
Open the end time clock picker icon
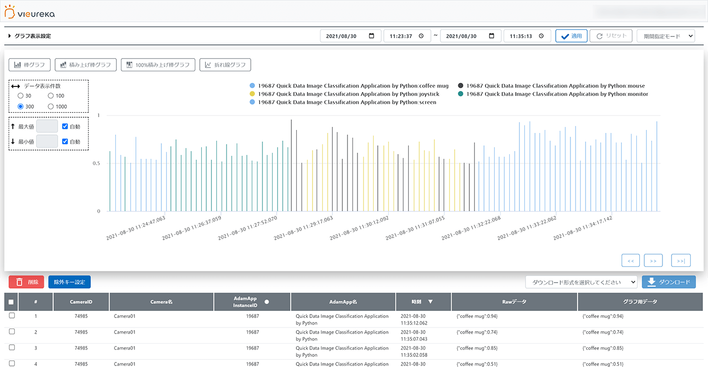click(x=541, y=36)
